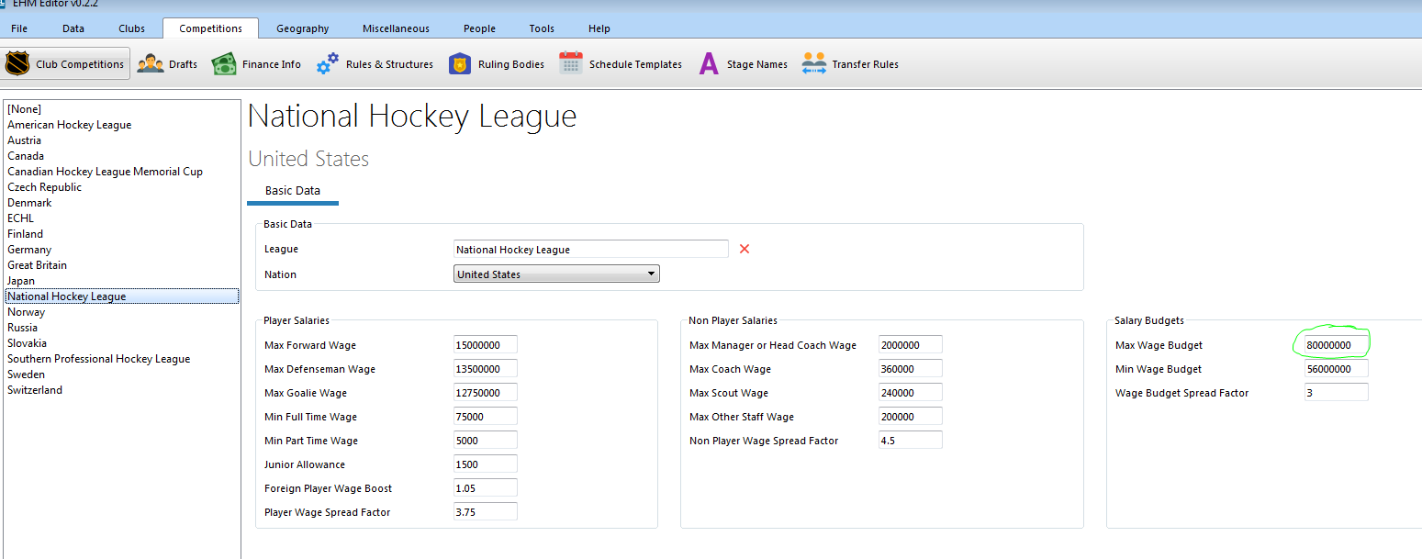Select Japan in the list
Viewport: 1422px width, 559px height.
tap(121, 281)
